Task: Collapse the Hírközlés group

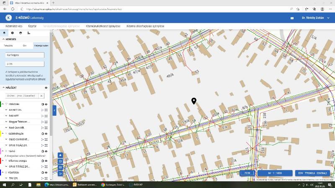Action: [3, 104]
